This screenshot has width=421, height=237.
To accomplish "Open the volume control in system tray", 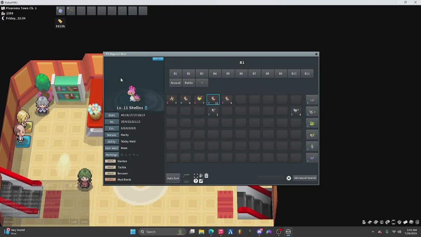I will click(x=399, y=232).
